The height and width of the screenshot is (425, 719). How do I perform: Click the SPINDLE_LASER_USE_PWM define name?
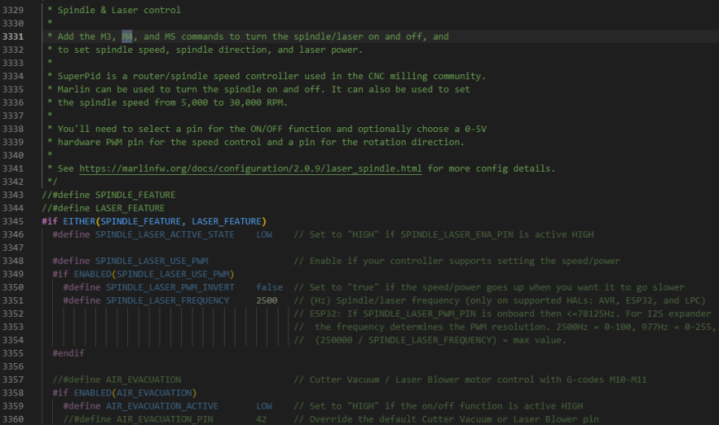(x=151, y=261)
